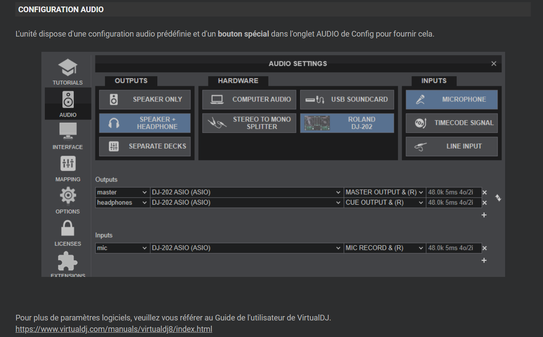Open the Options gear section
This screenshot has width=543, height=337.
68,200
